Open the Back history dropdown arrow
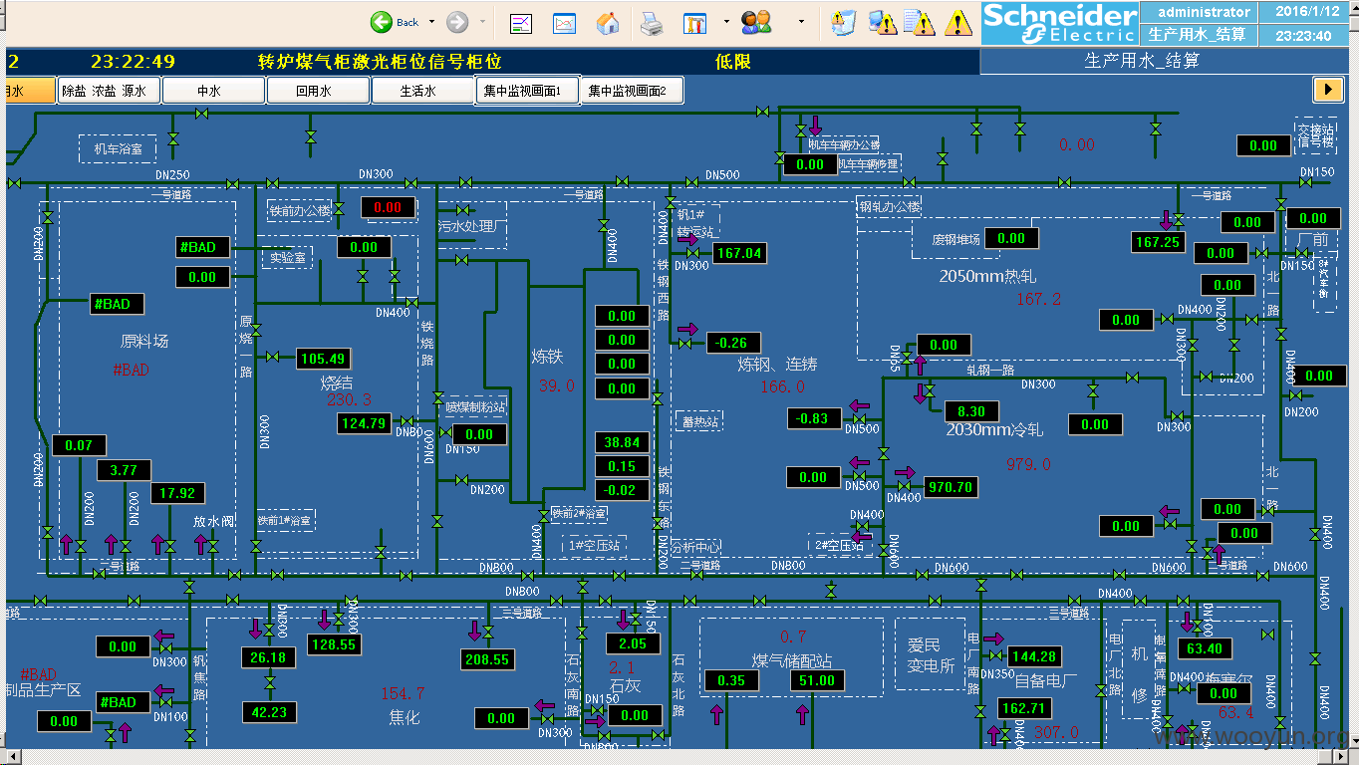Viewport: 1359px width, 765px height. click(431, 22)
